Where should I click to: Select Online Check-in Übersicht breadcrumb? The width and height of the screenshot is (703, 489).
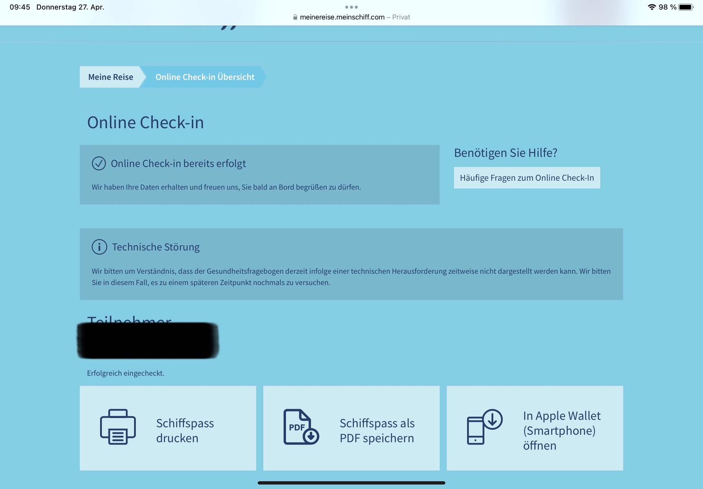pyautogui.click(x=205, y=77)
